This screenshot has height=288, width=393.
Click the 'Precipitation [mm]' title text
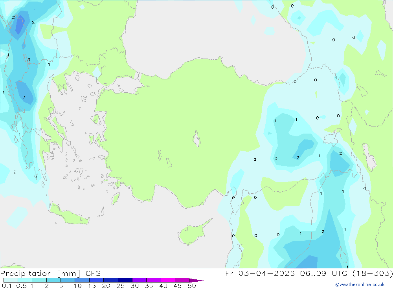(x=40, y=273)
